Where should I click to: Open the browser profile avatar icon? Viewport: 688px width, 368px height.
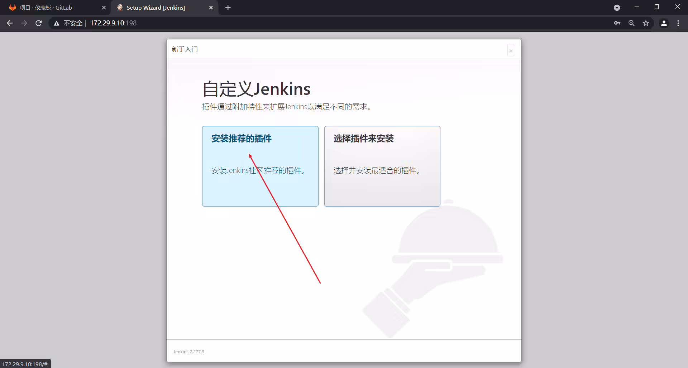tap(664, 23)
